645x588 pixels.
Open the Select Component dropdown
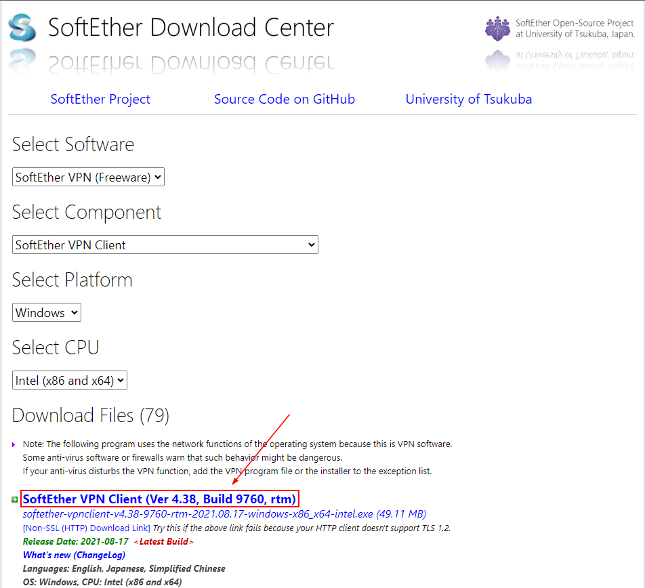tap(165, 245)
